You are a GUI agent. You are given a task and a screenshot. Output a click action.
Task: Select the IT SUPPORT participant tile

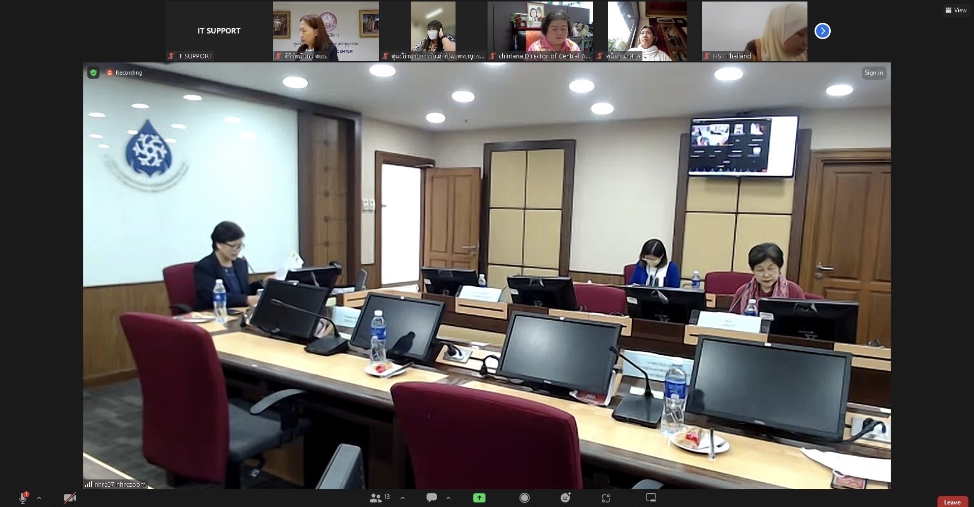pyautogui.click(x=219, y=31)
